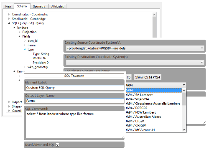This screenshot has height=152, width=209.
Task: Click the Element Label input field
Action: (x=75, y=88)
